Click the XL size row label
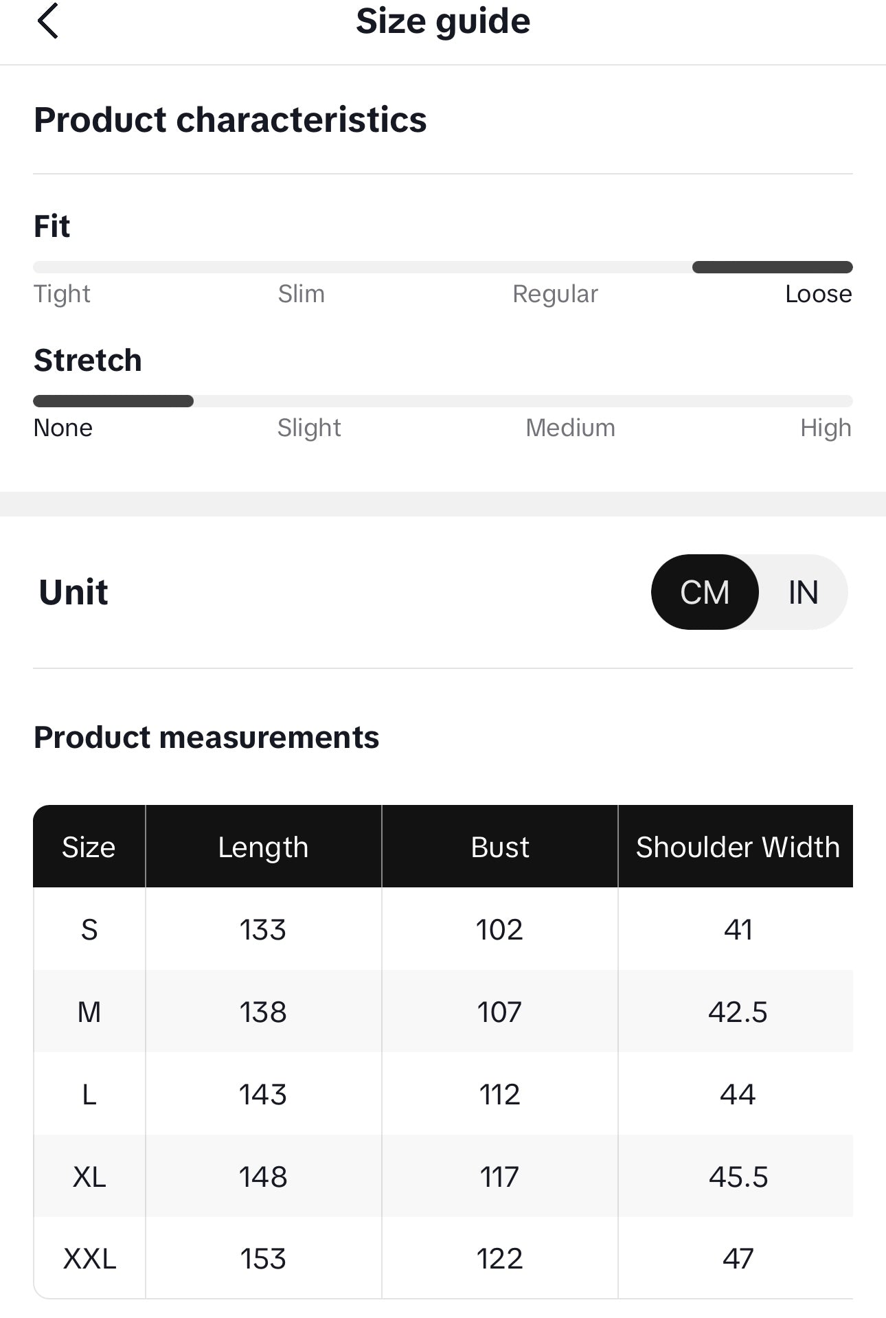Viewport: 886px width, 1318px height. pyautogui.click(x=89, y=1177)
